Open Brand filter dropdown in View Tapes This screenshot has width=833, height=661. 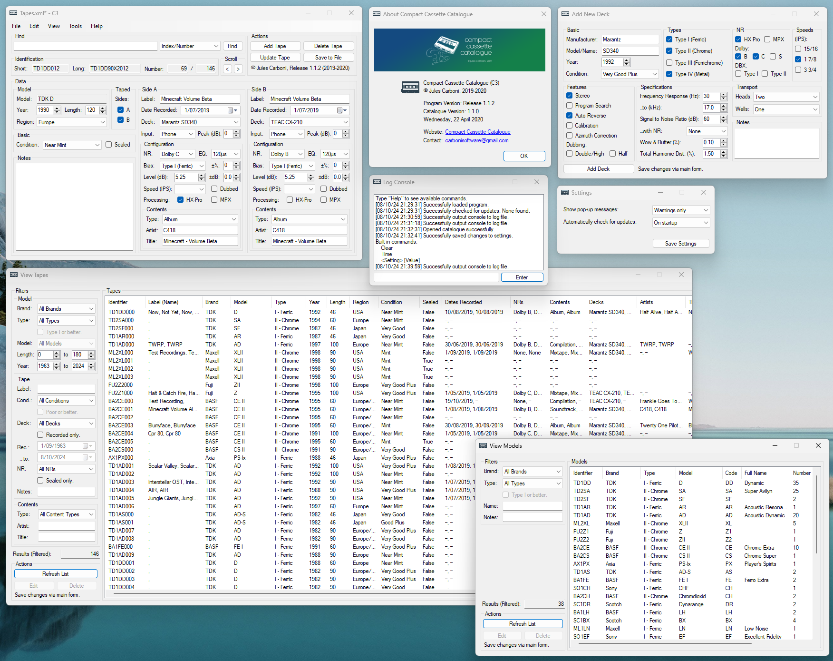pyautogui.click(x=66, y=309)
